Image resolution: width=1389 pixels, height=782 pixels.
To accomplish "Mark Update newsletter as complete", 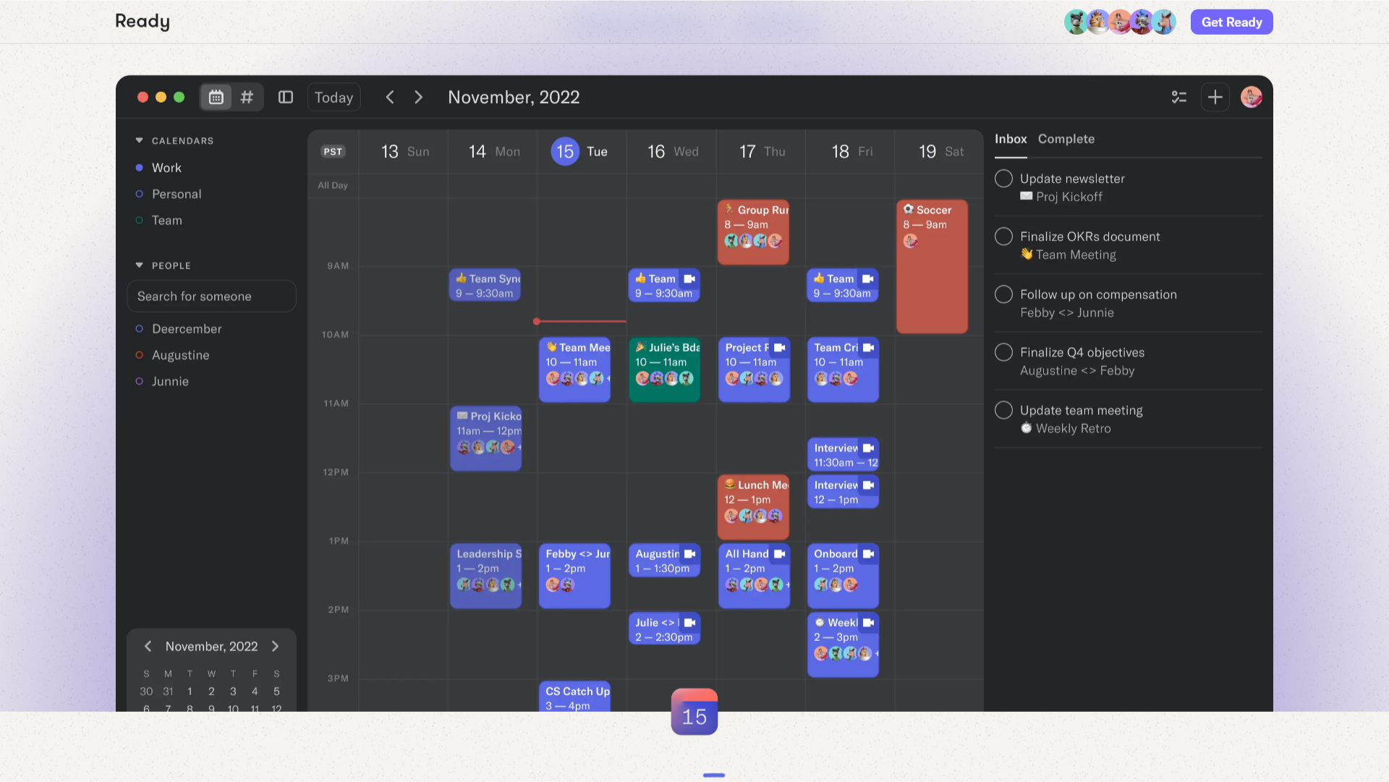I will tap(1003, 179).
